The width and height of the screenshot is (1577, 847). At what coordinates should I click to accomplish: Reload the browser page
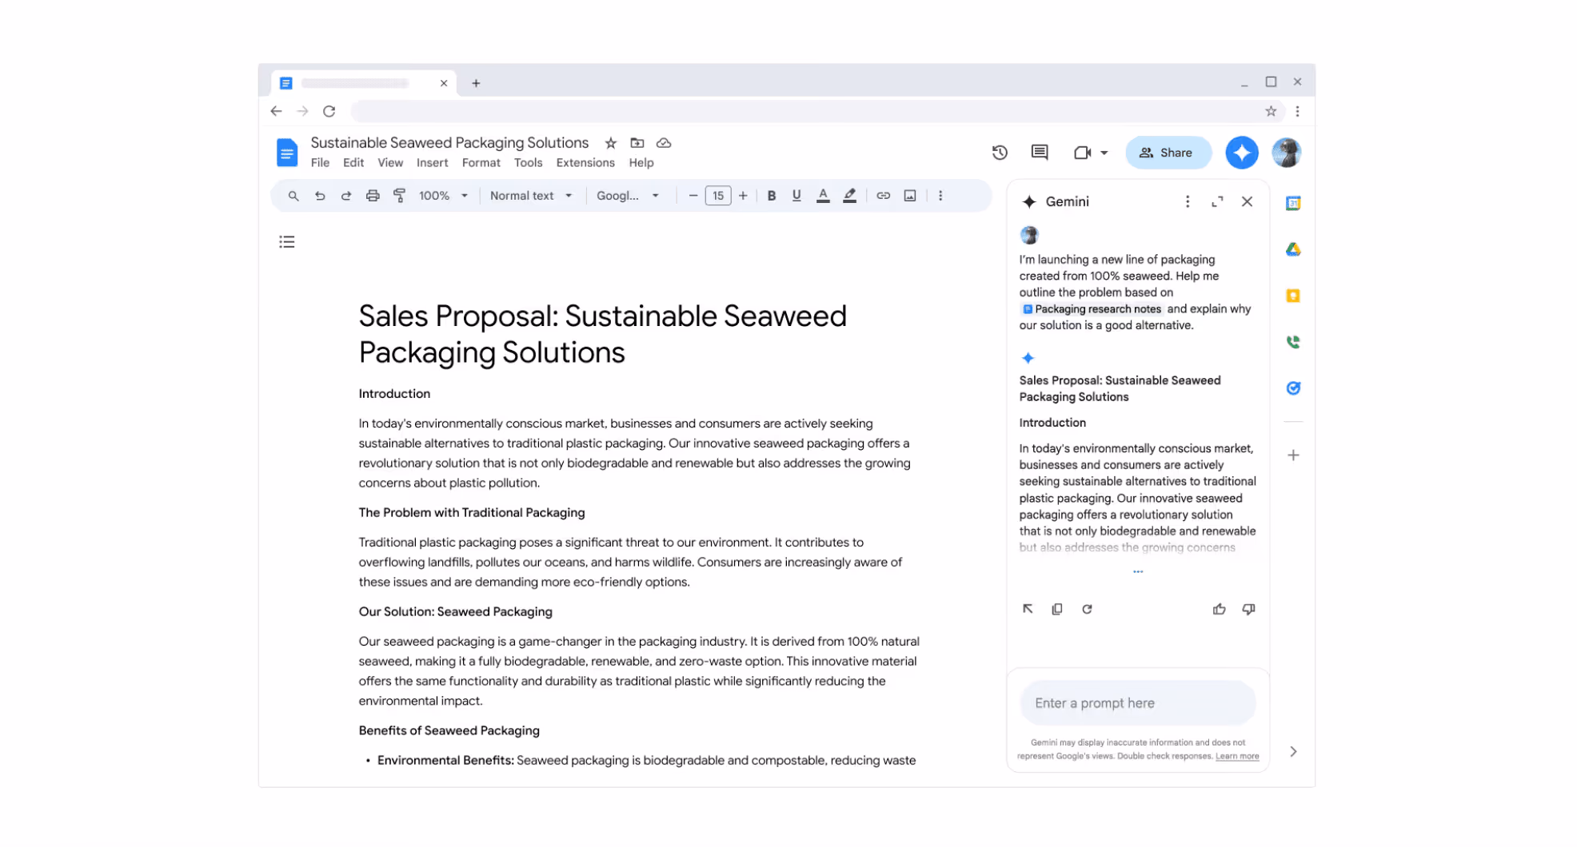tap(329, 111)
